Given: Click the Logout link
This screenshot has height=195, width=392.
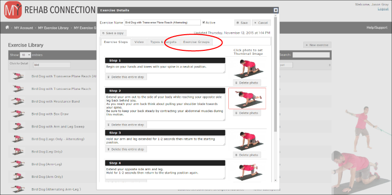Looking at the screenshot, I should tap(383, 9).
